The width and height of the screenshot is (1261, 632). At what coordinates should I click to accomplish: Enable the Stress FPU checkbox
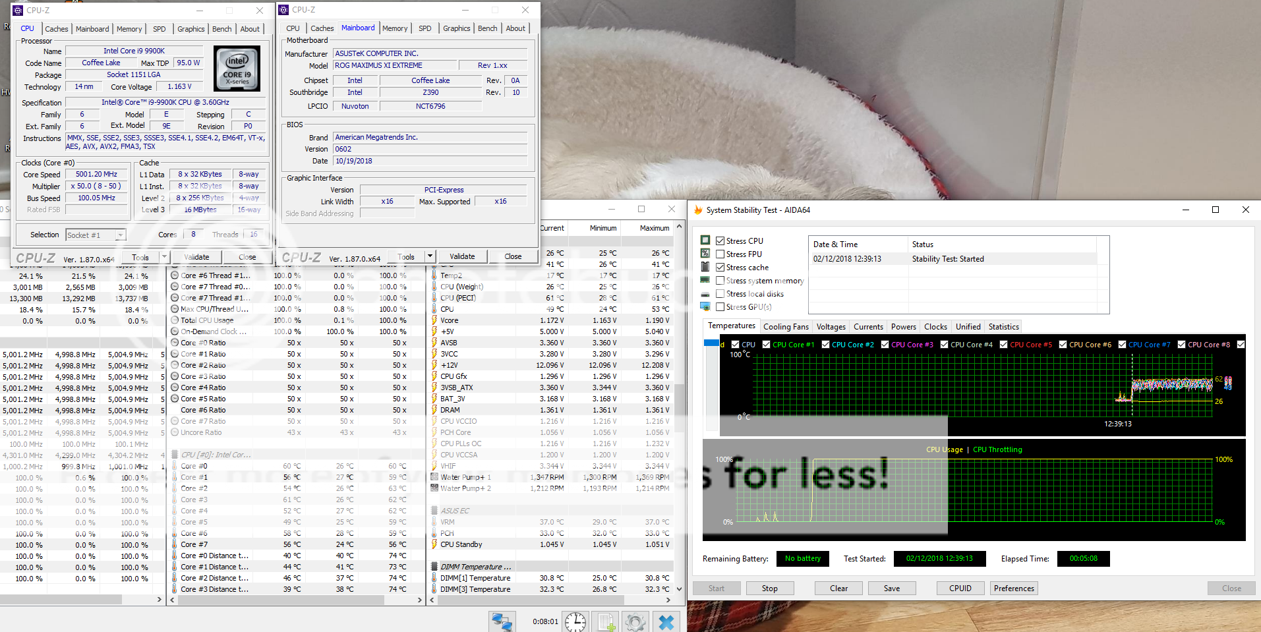click(720, 254)
